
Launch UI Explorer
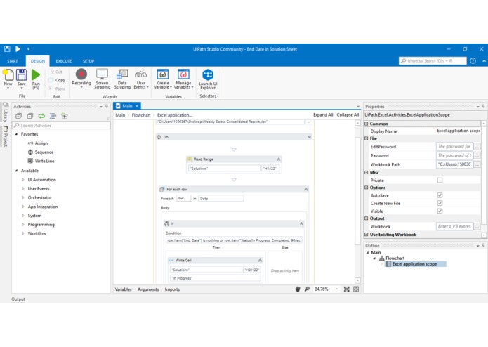(x=208, y=75)
